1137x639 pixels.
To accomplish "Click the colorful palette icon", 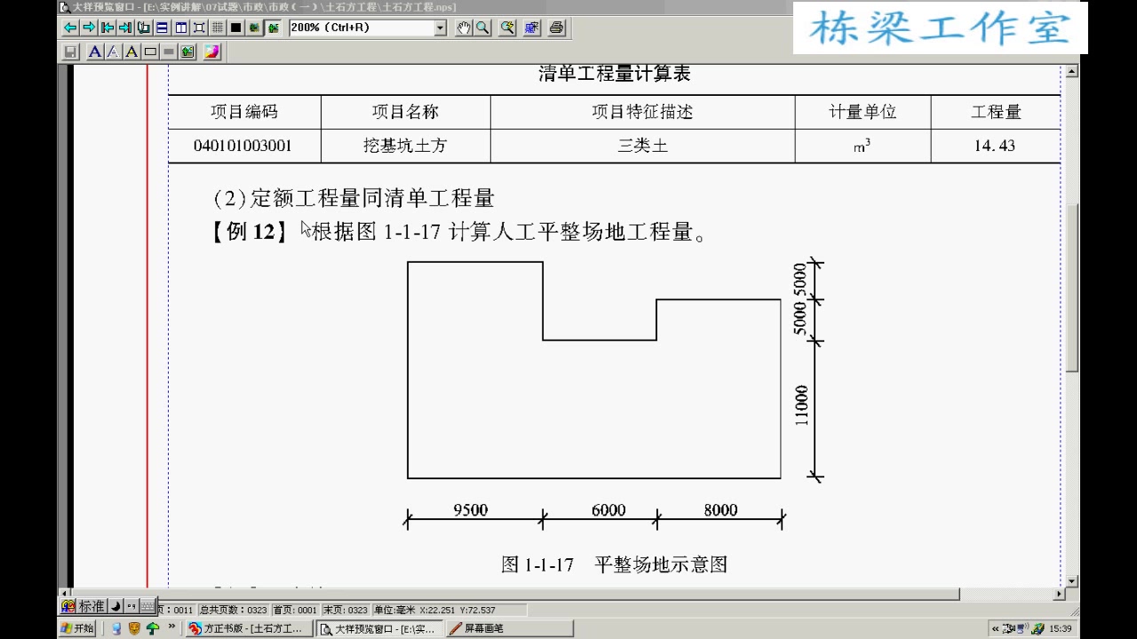I will coord(211,52).
